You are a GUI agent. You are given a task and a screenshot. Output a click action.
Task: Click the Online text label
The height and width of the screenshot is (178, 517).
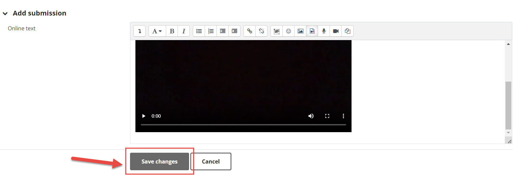point(22,28)
